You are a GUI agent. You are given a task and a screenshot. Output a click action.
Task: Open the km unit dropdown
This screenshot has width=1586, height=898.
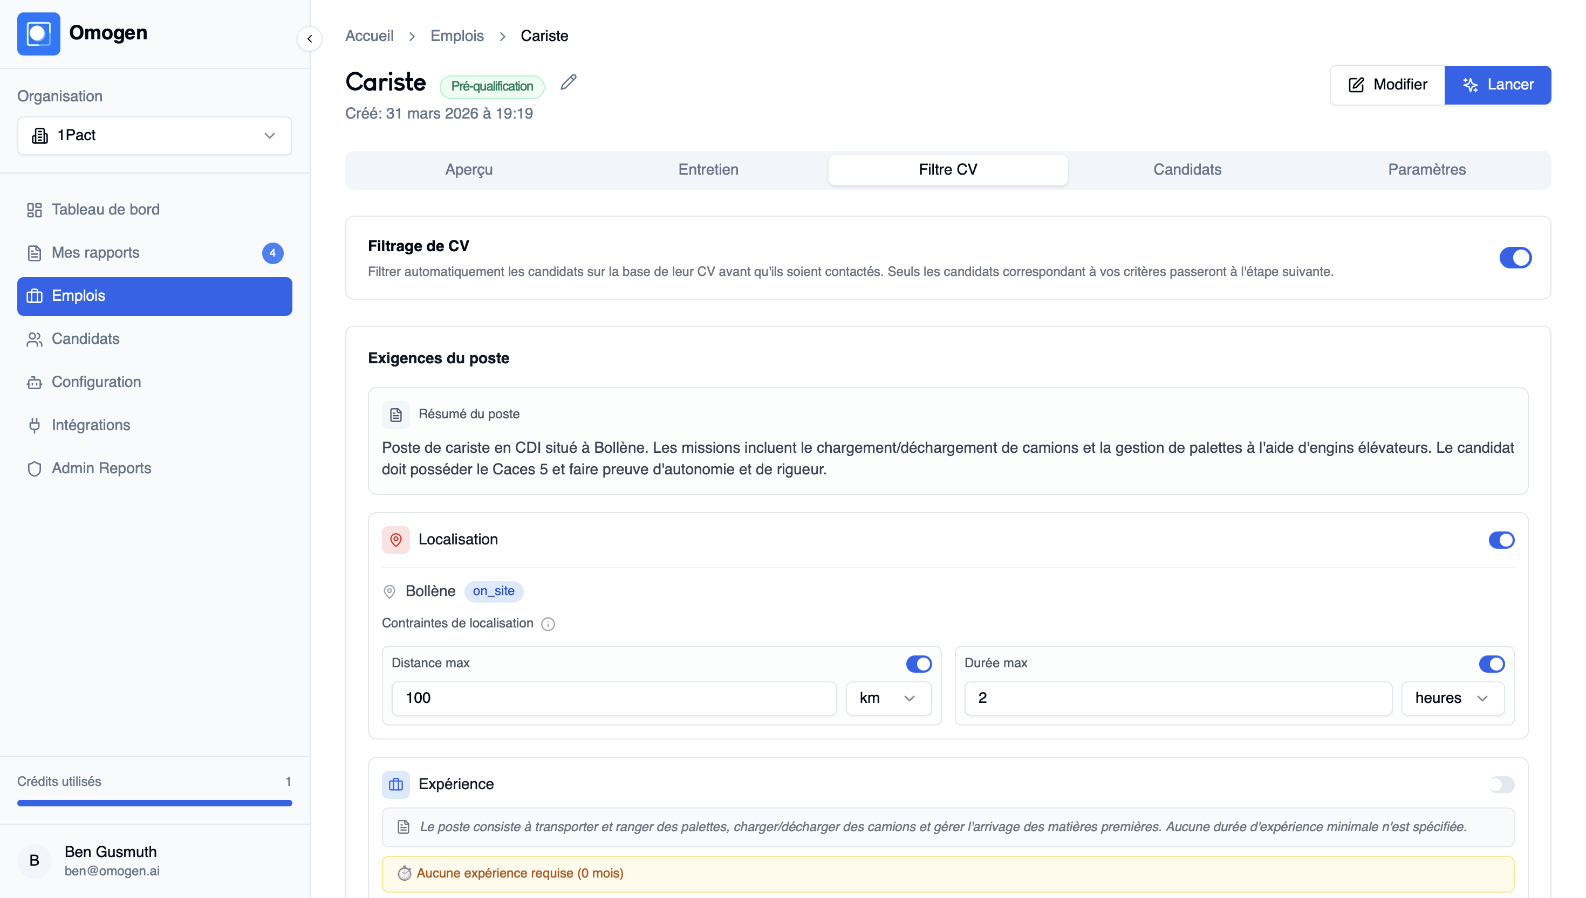(887, 698)
